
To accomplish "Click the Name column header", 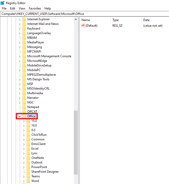I will tap(95, 20).
